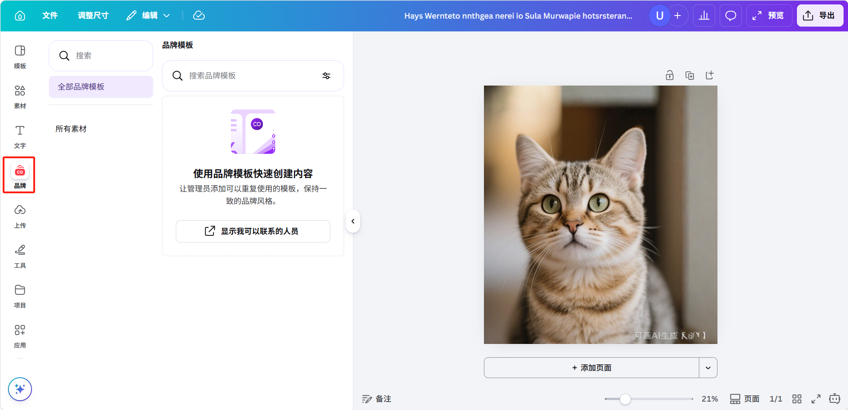
Task: Open the Apps (应用) panel
Action: (x=20, y=336)
